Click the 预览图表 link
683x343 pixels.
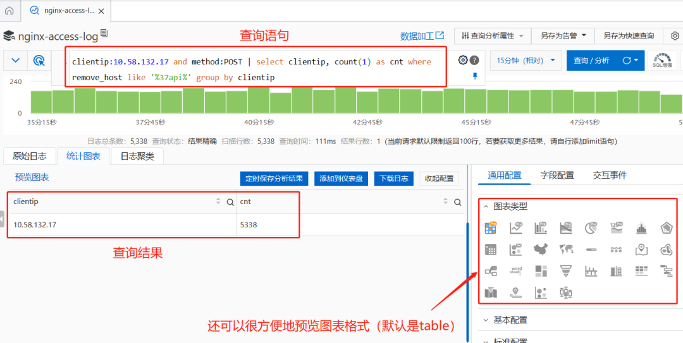pos(32,177)
